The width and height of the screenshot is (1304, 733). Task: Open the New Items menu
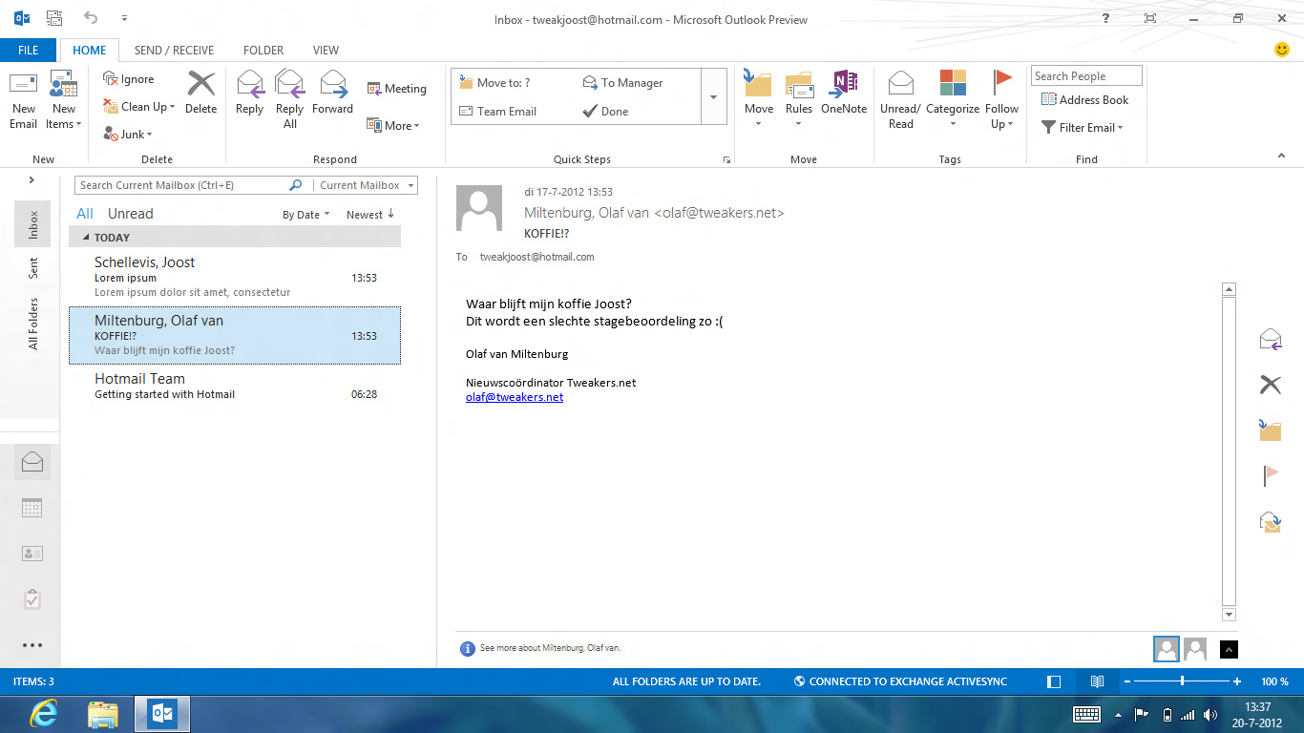(x=64, y=100)
